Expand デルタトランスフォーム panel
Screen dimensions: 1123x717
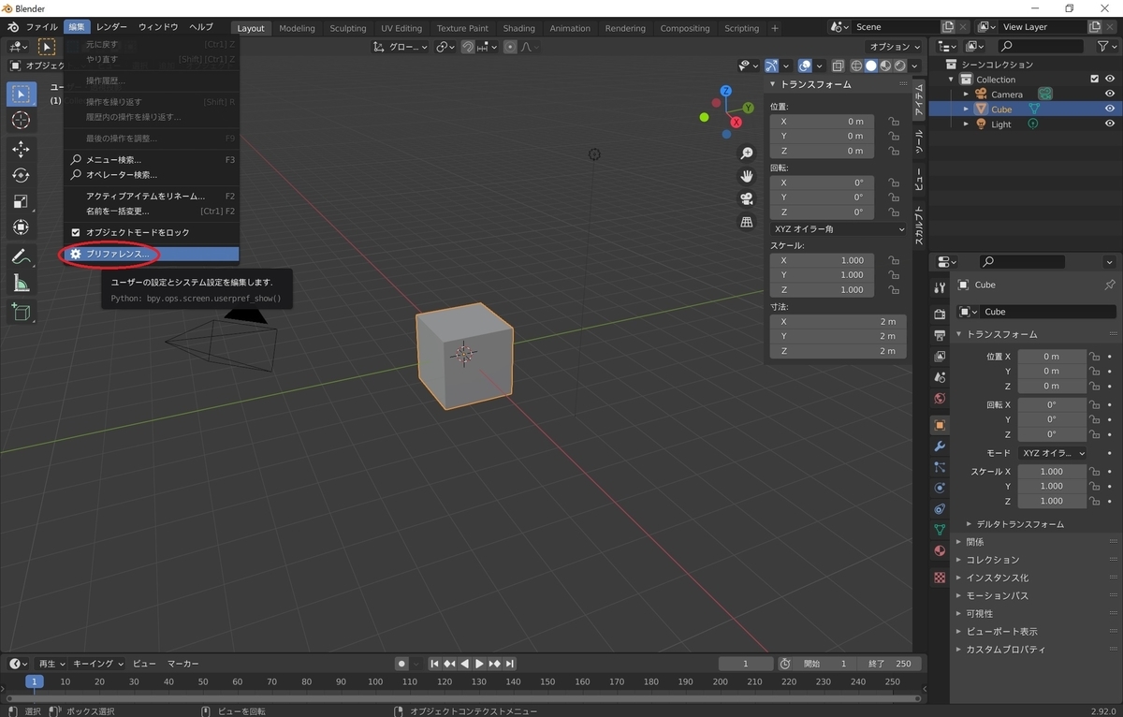point(1019,524)
